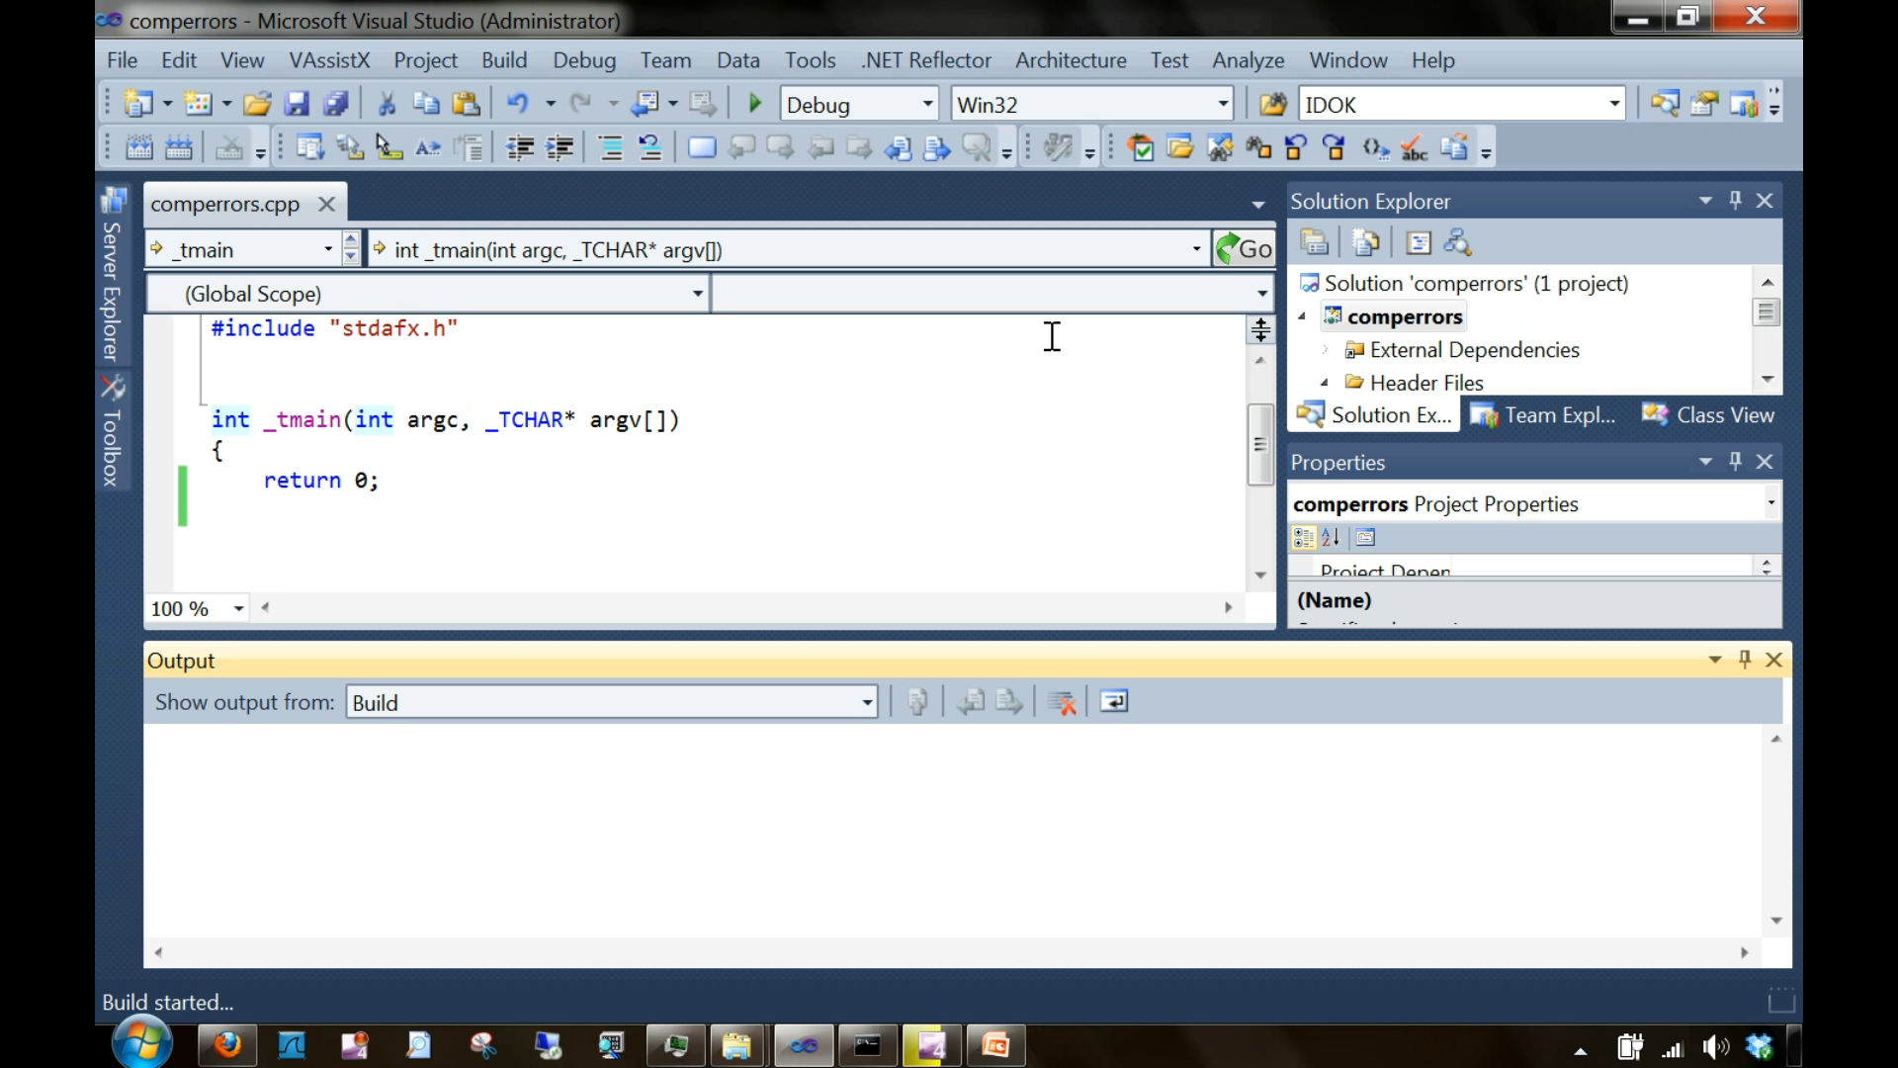Open Firefox from the Windows taskbar

(x=227, y=1045)
